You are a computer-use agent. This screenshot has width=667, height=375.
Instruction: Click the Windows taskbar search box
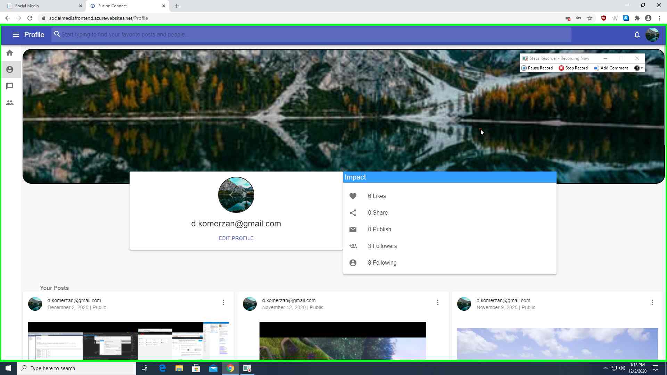[76, 368]
